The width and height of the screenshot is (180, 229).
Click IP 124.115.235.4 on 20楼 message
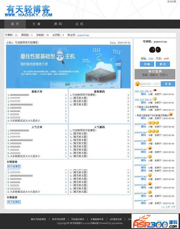point(143,99)
